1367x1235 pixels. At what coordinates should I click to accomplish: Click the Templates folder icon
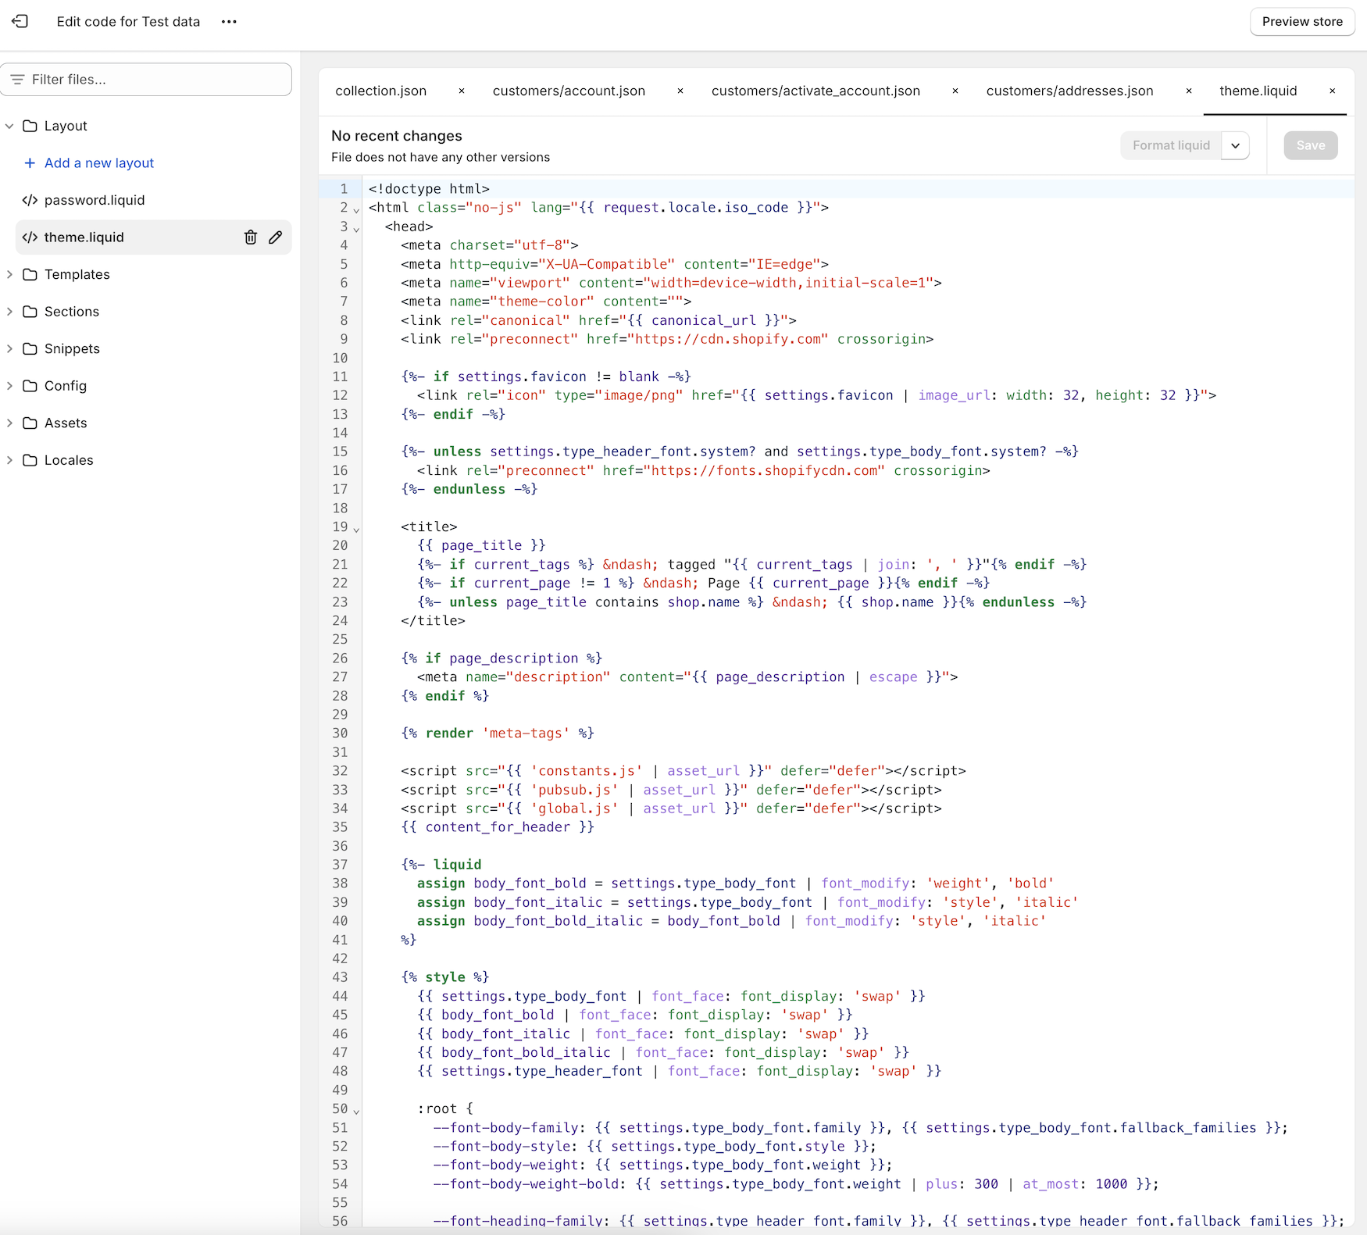30,274
